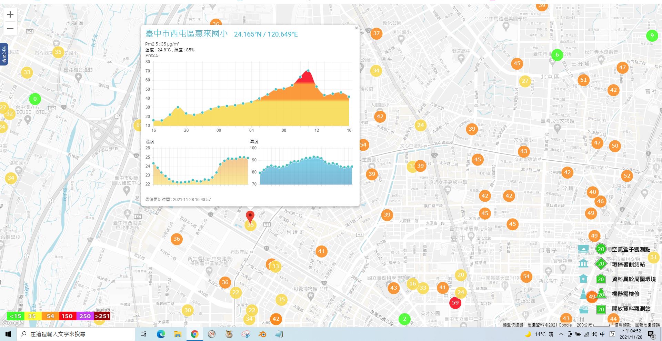This screenshot has height=341, width=662.
Task: Click the red location pin below the popup
Action: click(x=250, y=217)
